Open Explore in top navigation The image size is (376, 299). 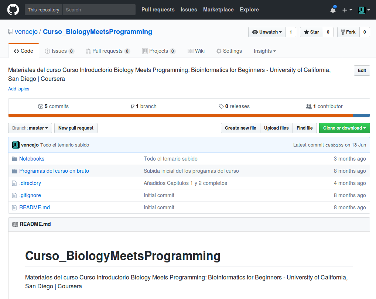249,10
